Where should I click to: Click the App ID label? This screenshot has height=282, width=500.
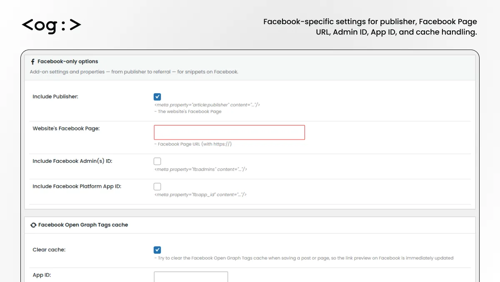point(42,275)
